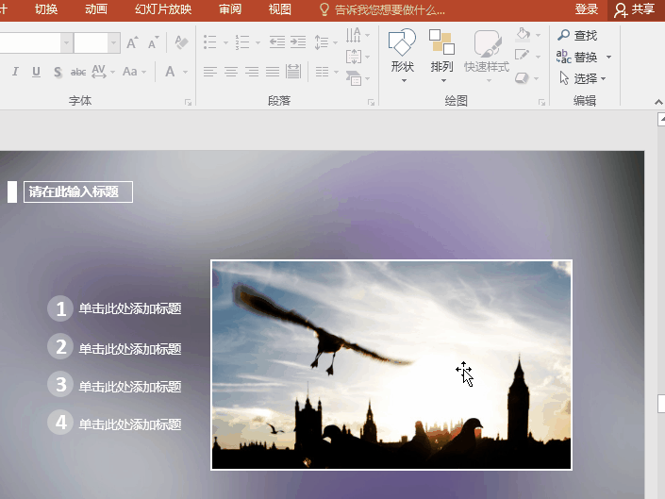
Task: Apply bulleted list to text
Action: [x=210, y=42]
